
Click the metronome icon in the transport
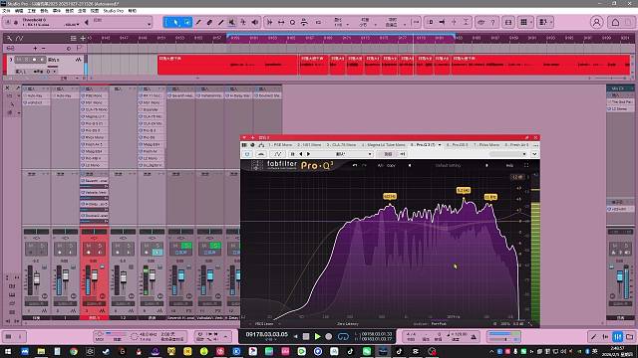coord(474,336)
